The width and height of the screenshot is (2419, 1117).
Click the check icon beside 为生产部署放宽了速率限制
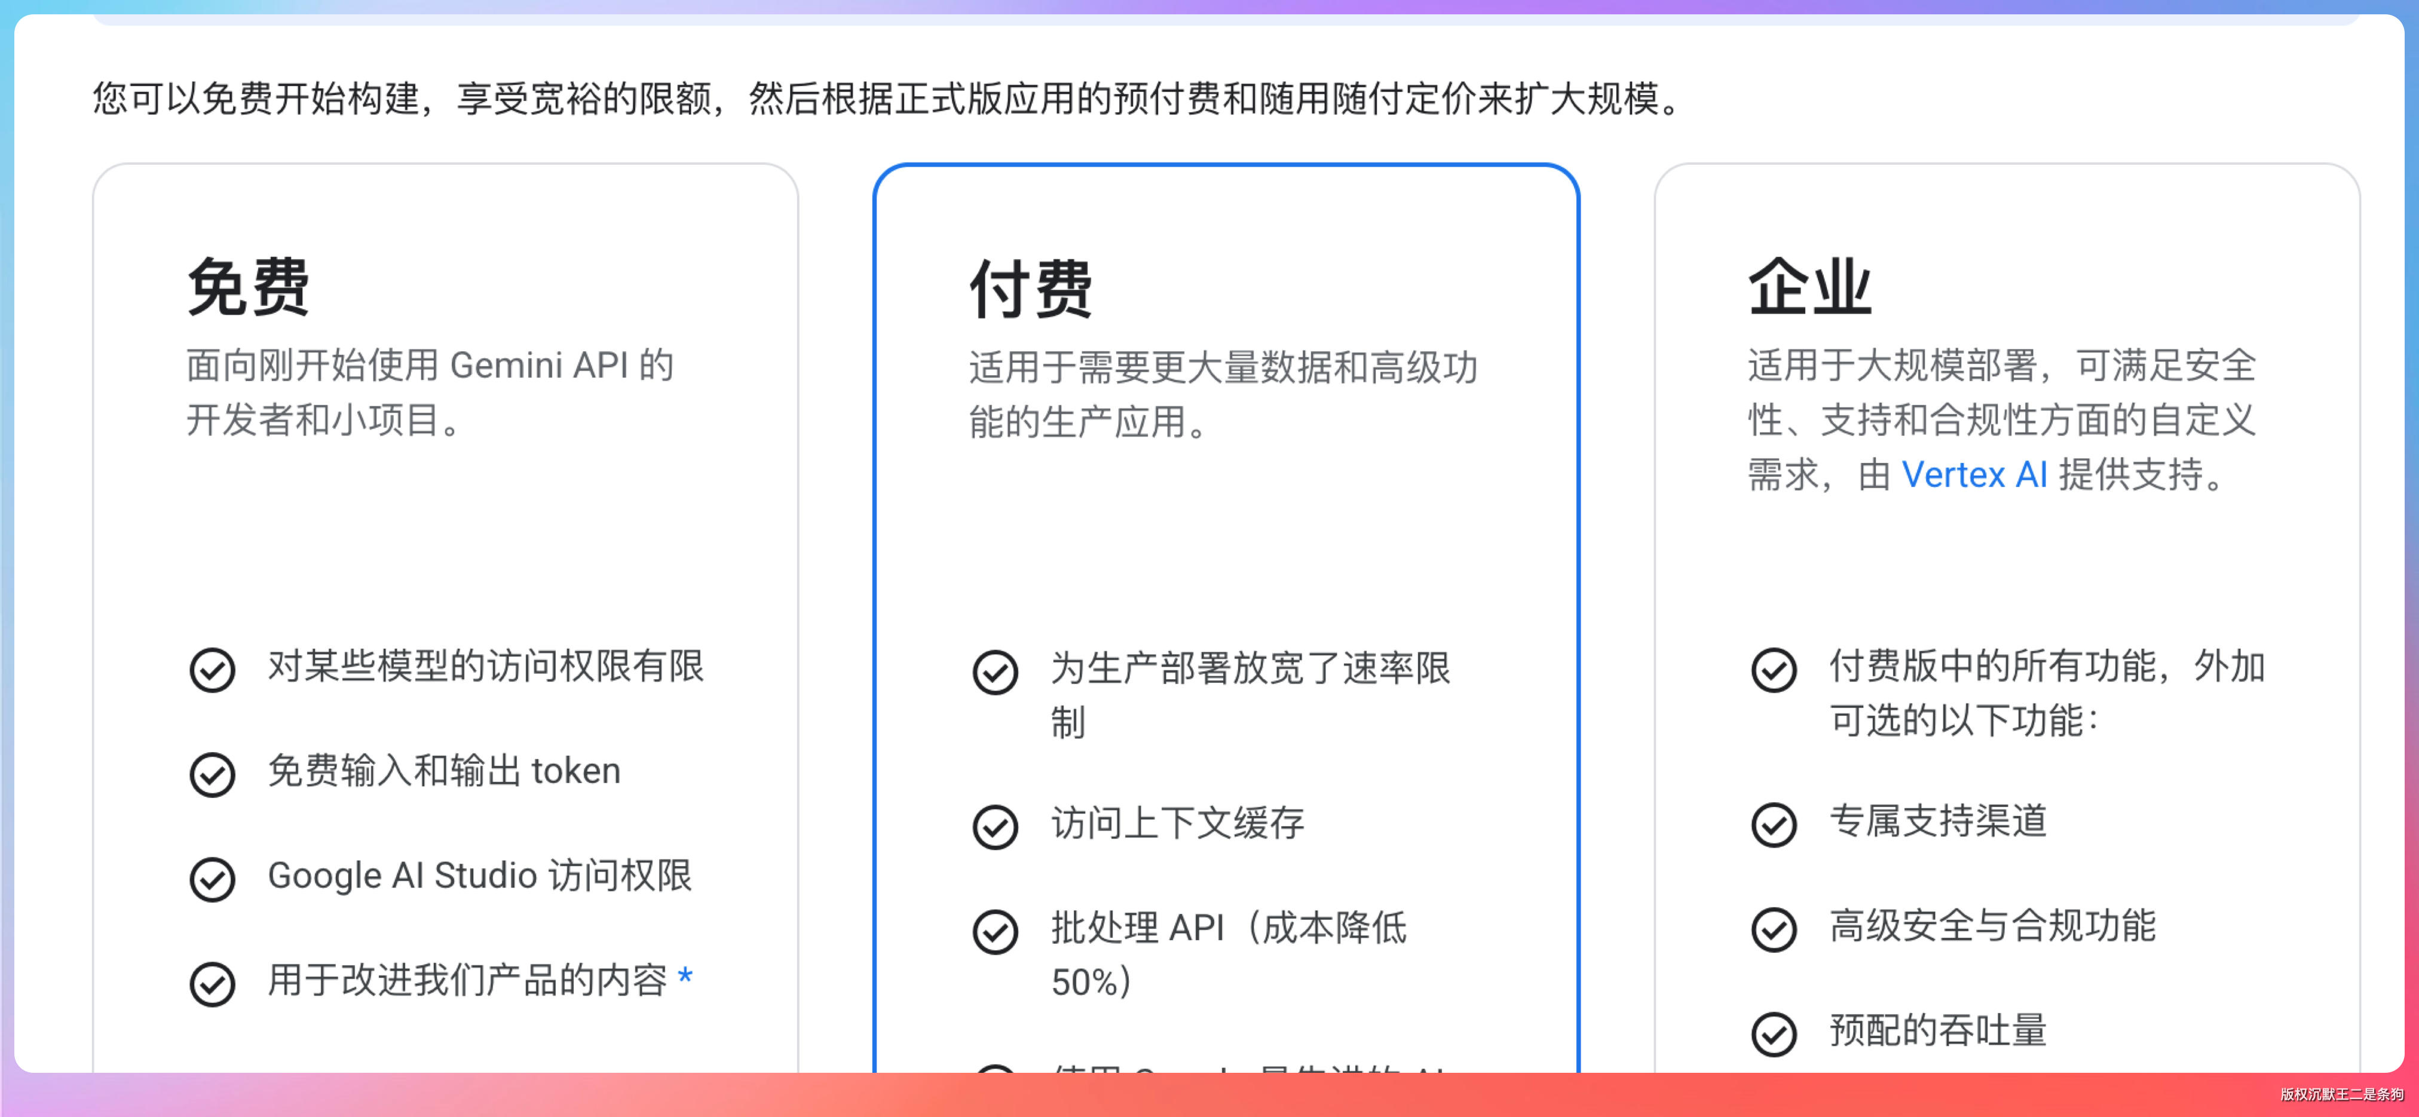click(994, 672)
